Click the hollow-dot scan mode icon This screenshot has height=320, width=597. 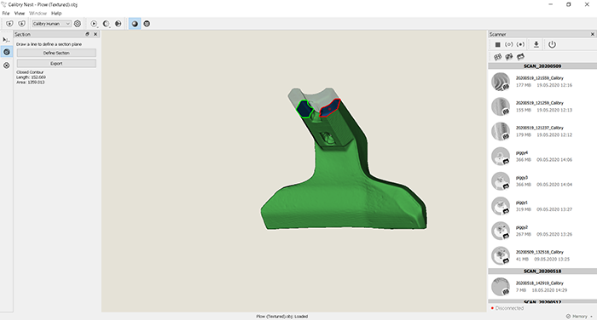pyautogui.click(x=508, y=44)
